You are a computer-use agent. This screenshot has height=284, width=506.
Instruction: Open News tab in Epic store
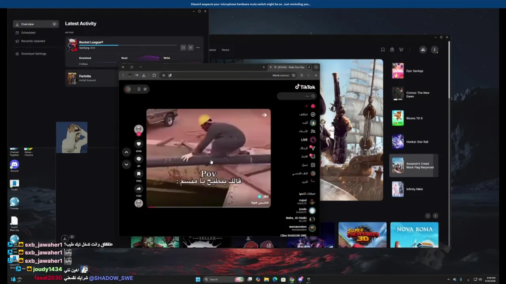[x=225, y=50]
